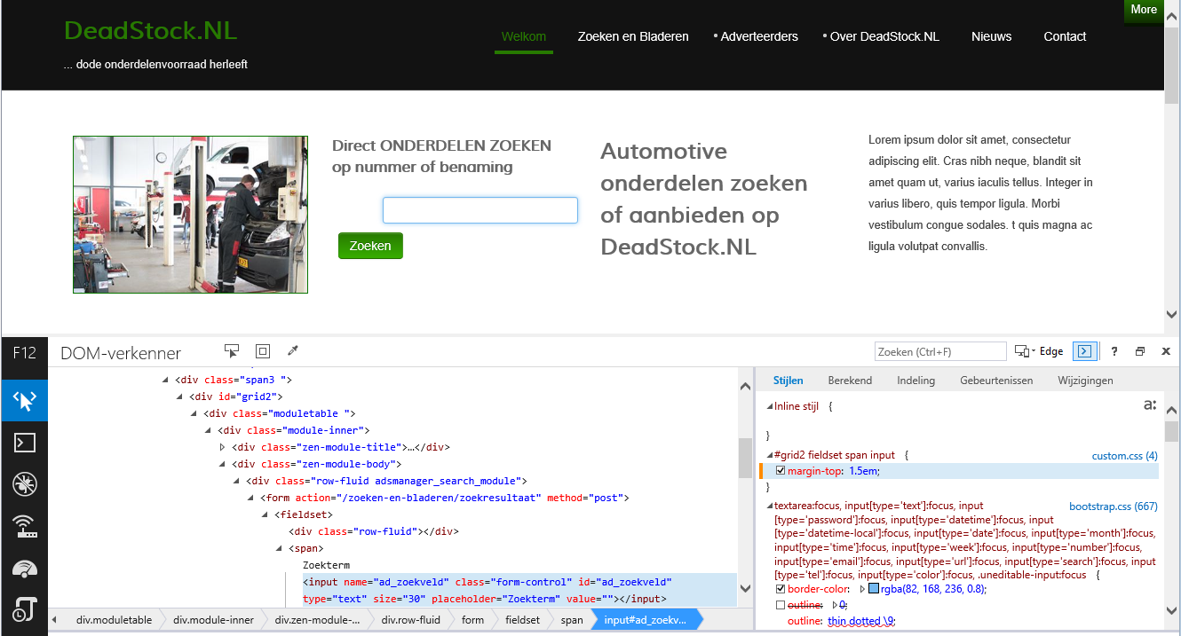1181x636 pixels.
Task: Expand the border-color sub-properties triangle
Action: 862,588
